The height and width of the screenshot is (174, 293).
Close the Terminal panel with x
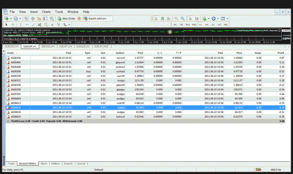pos(4,51)
